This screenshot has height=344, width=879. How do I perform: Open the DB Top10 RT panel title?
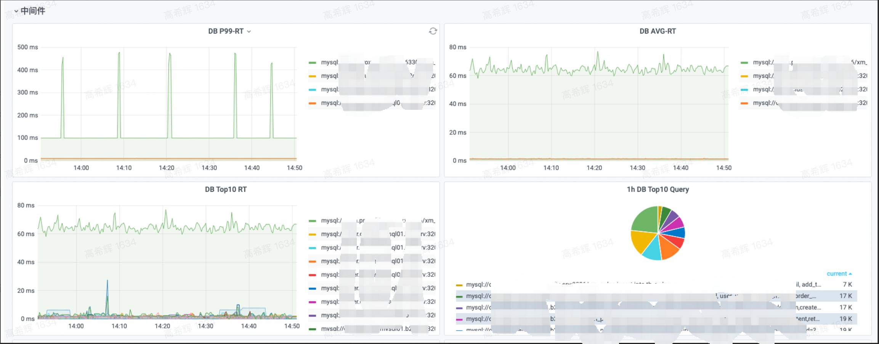pyautogui.click(x=226, y=190)
